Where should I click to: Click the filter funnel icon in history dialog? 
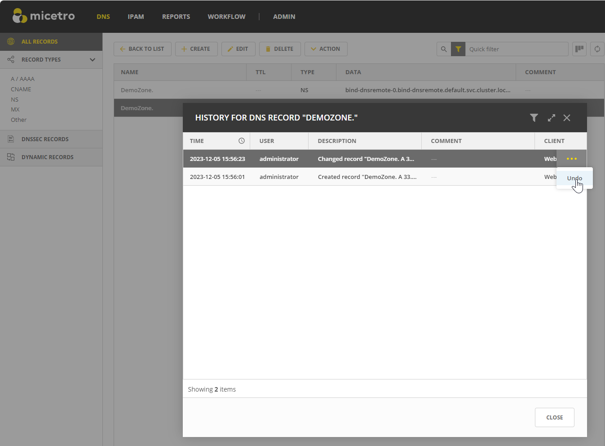[x=534, y=118]
